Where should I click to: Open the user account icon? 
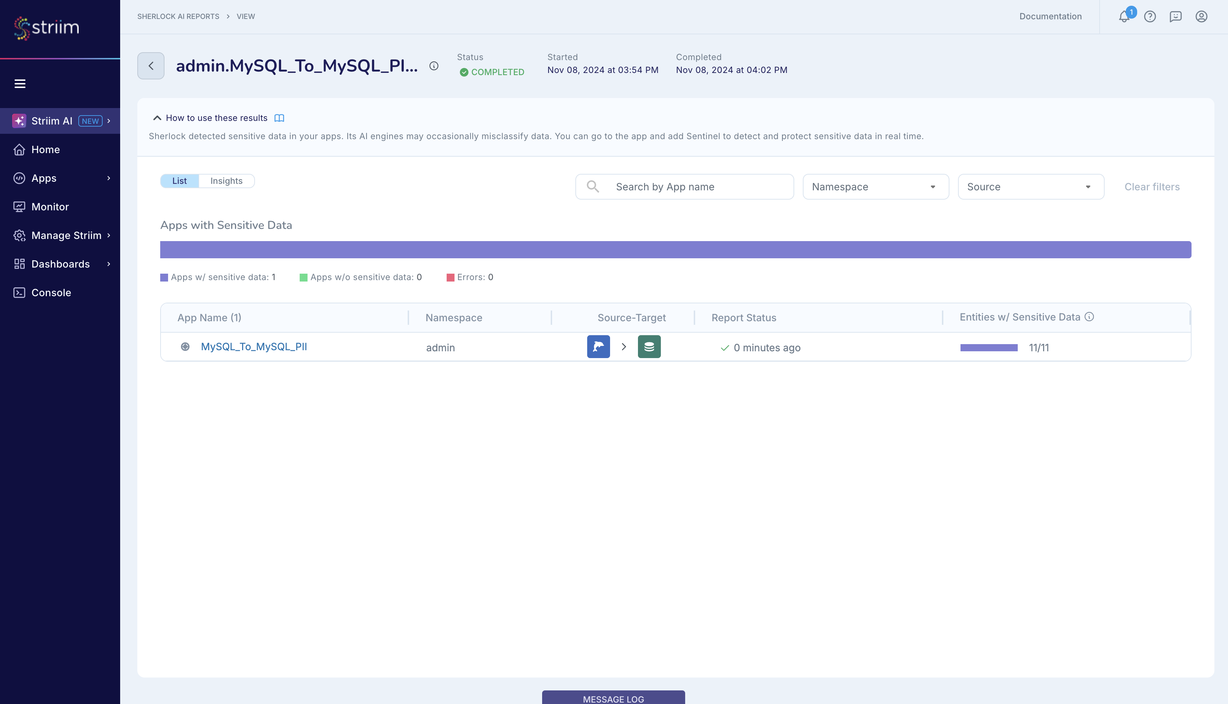(1202, 16)
